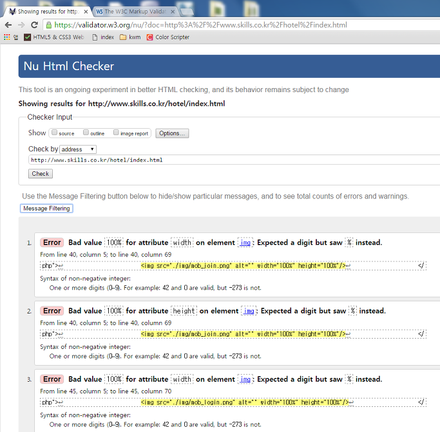Click the Error badge of message 2
This screenshot has height=432, width=440.
(52, 311)
